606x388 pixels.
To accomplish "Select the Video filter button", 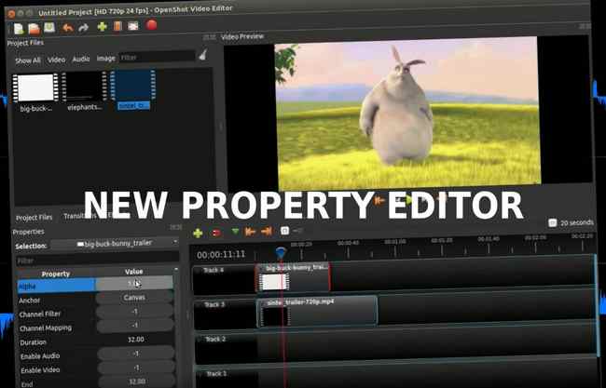I will (57, 60).
